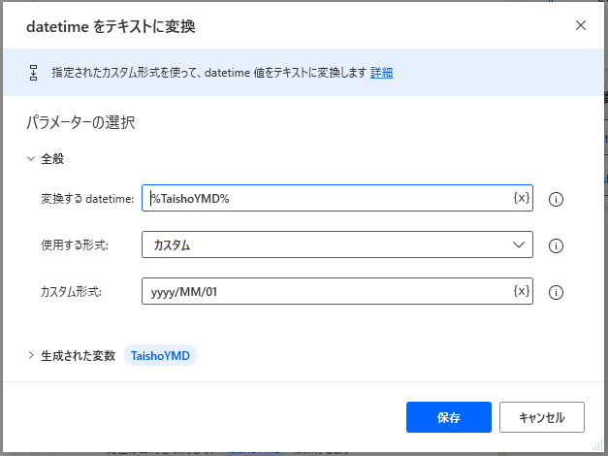Viewport: 608px width, 456px height.
Task: Click the %TaishoYMD% datetime input field
Action: (325, 198)
